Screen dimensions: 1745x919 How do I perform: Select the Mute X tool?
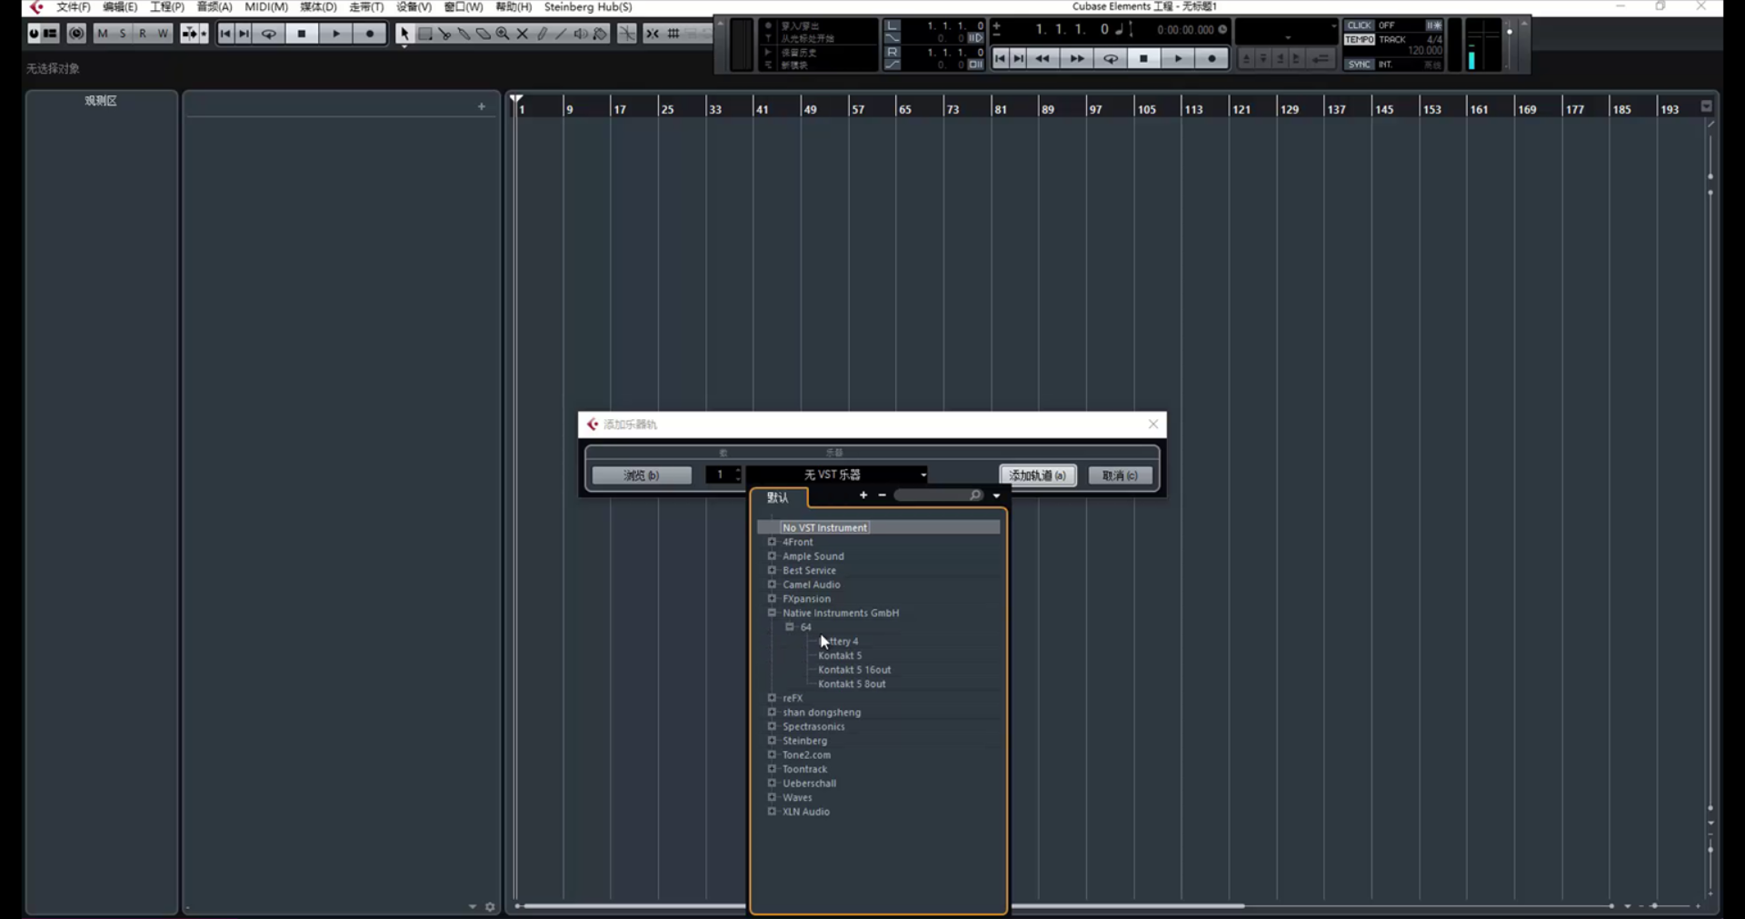[x=523, y=34]
